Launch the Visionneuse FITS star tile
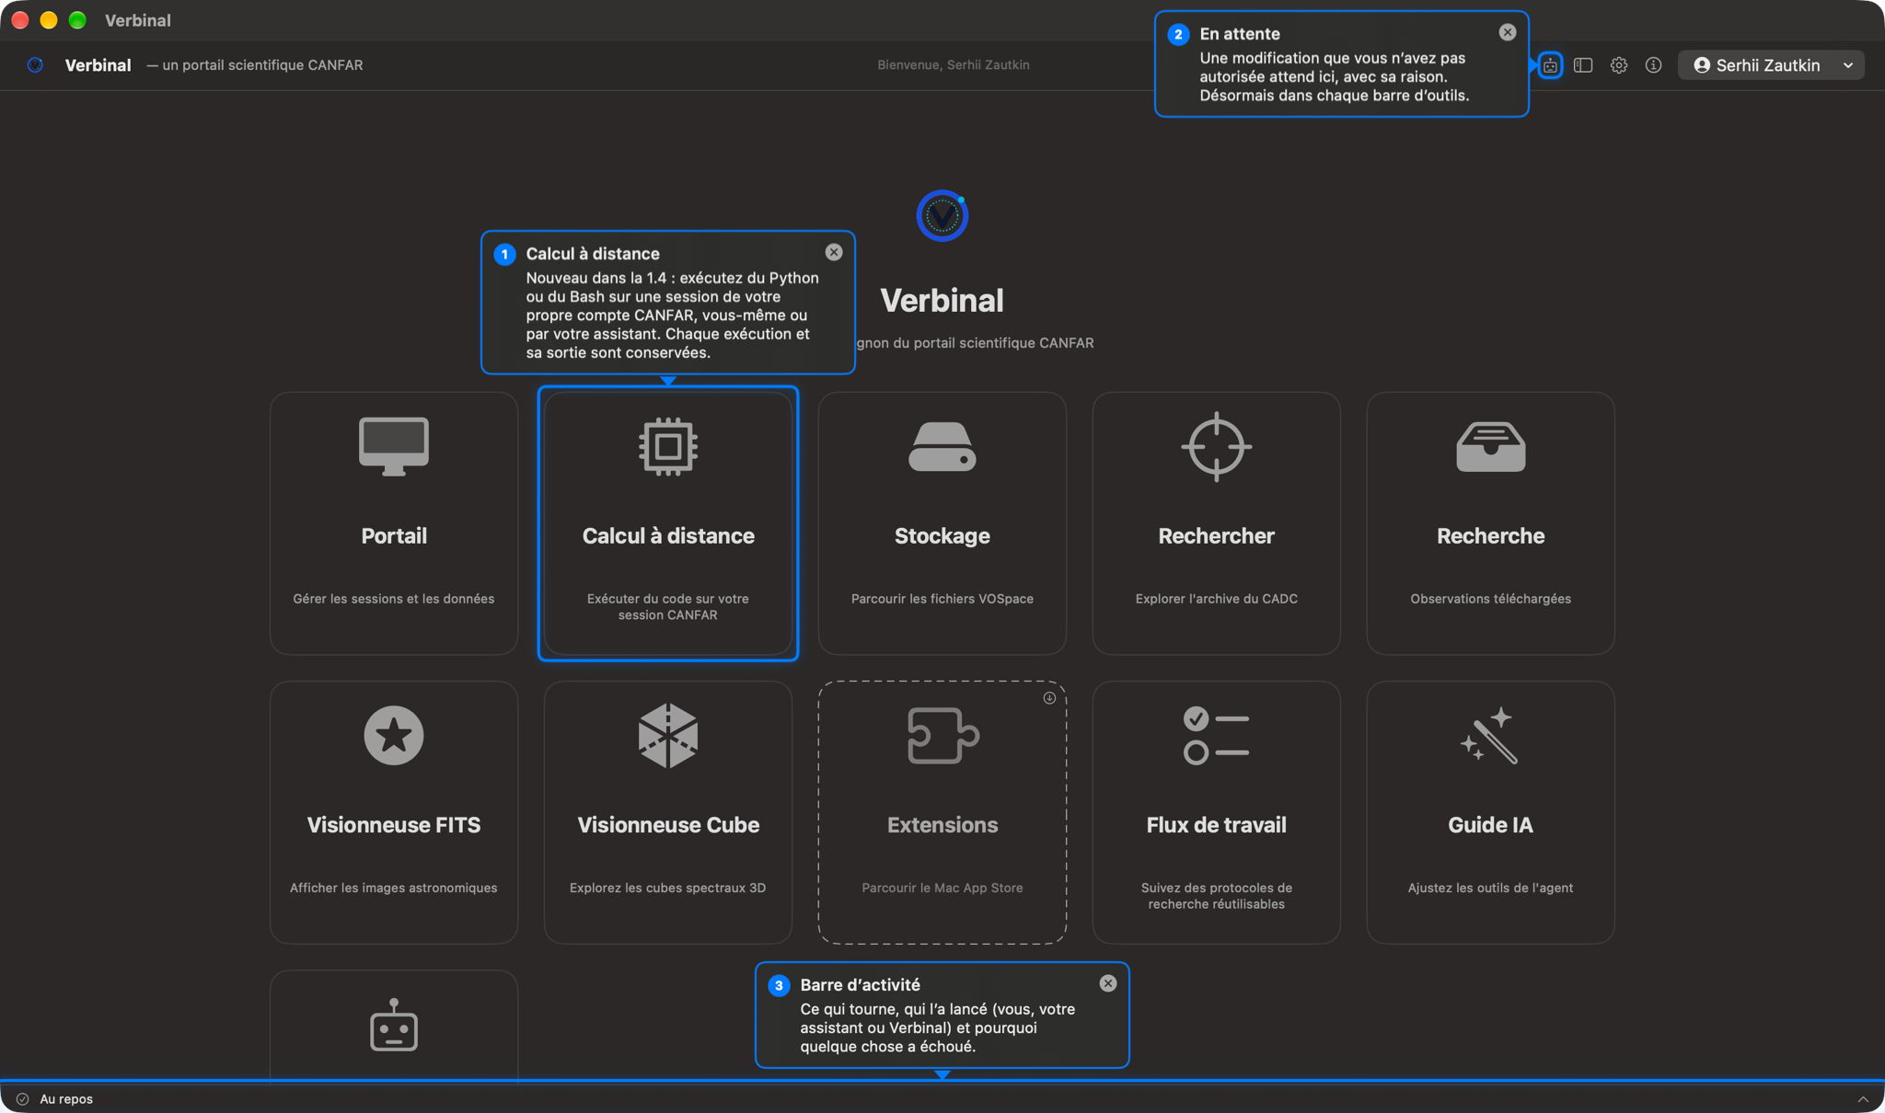1885x1113 pixels. [394, 812]
